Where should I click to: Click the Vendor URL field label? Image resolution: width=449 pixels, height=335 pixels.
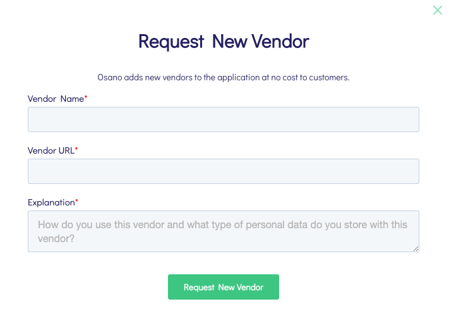51,150
